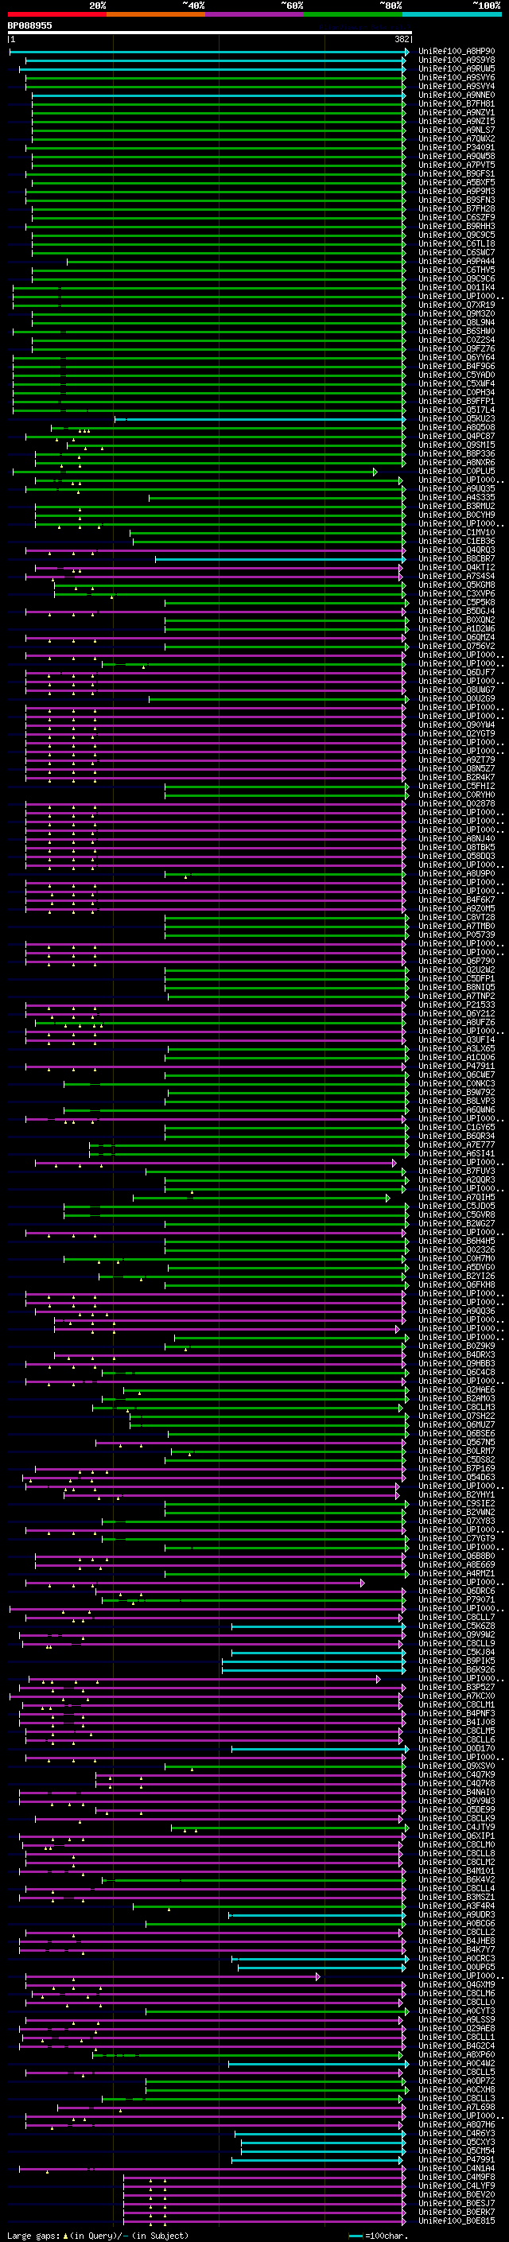
Task: Choose the UniRef100_A9NZI5 hit
Action: click(456, 121)
